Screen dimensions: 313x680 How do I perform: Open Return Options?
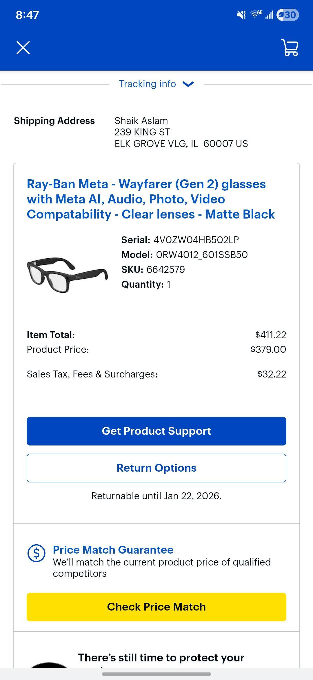click(x=156, y=468)
